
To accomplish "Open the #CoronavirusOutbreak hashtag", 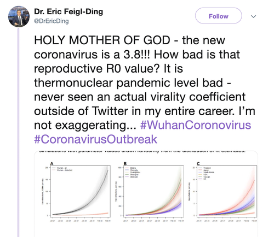I will pos(95,139).
